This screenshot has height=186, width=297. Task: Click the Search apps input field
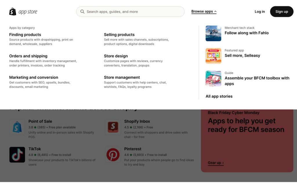[x=130, y=12]
